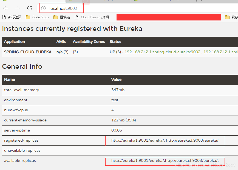The width and height of the screenshot is (238, 170).
Task: Click Instances currently registered with Eureka heading
Action: pyautogui.click(x=72, y=29)
